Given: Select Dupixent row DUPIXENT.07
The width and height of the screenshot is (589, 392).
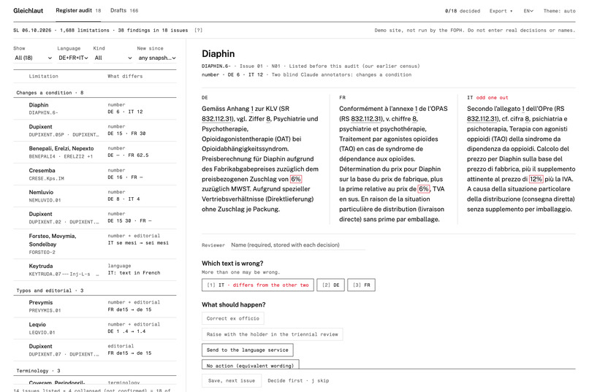Looking at the screenshot, I should point(95,350).
